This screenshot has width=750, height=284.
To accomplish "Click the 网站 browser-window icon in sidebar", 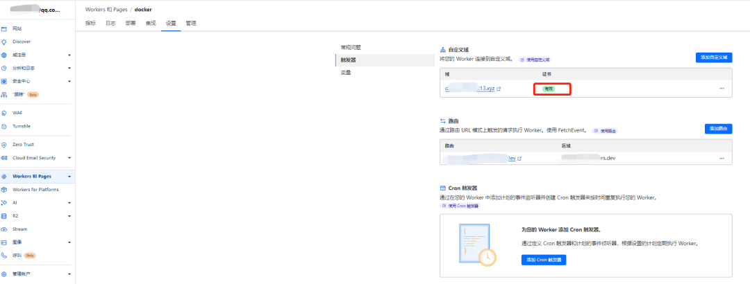I will (4, 28).
